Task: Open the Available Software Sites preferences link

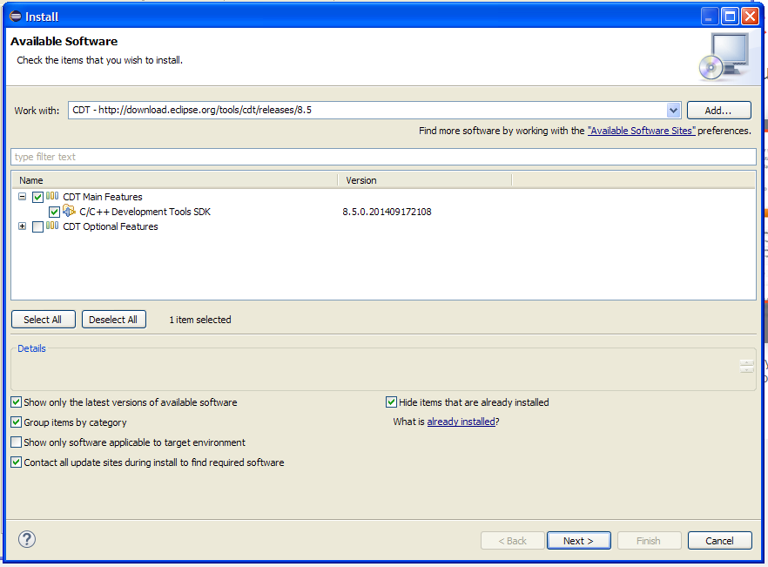Action: pyautogui.click(x=641, y=131)
